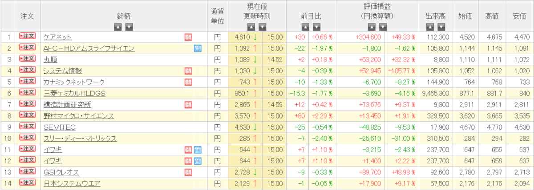Place an order for スリー・ディー・マトリックス
The width and height of the screenshot is (534, 190).
click(27, 138)
